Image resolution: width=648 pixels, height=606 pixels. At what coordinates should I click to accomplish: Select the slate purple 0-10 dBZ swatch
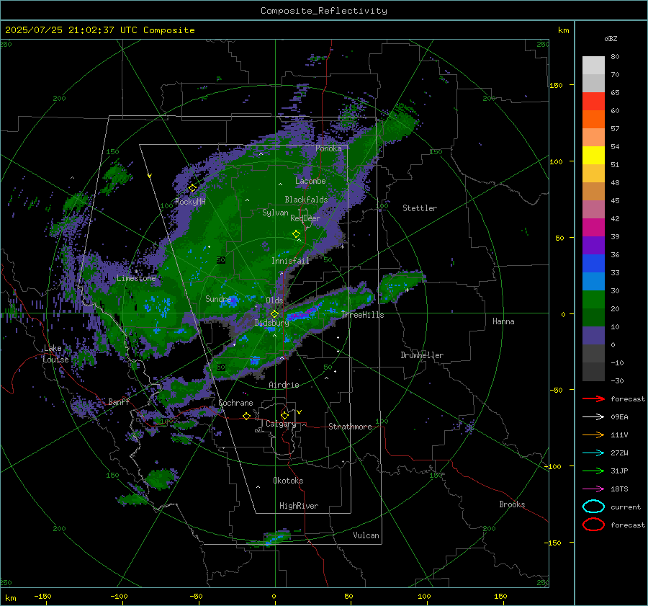point(593,336)
